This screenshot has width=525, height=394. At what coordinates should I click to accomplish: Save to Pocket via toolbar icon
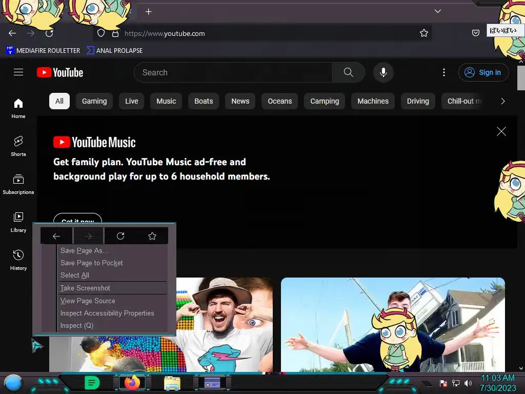pos(475,33)
